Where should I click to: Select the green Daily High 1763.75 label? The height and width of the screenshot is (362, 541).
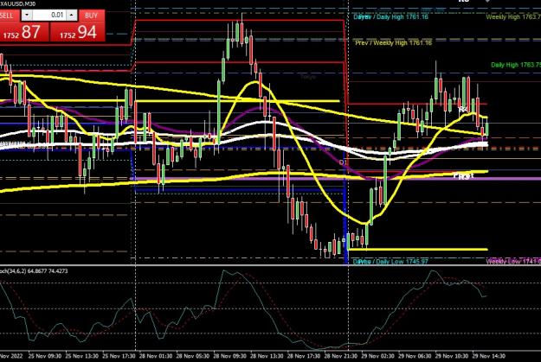tap(516, 65)
